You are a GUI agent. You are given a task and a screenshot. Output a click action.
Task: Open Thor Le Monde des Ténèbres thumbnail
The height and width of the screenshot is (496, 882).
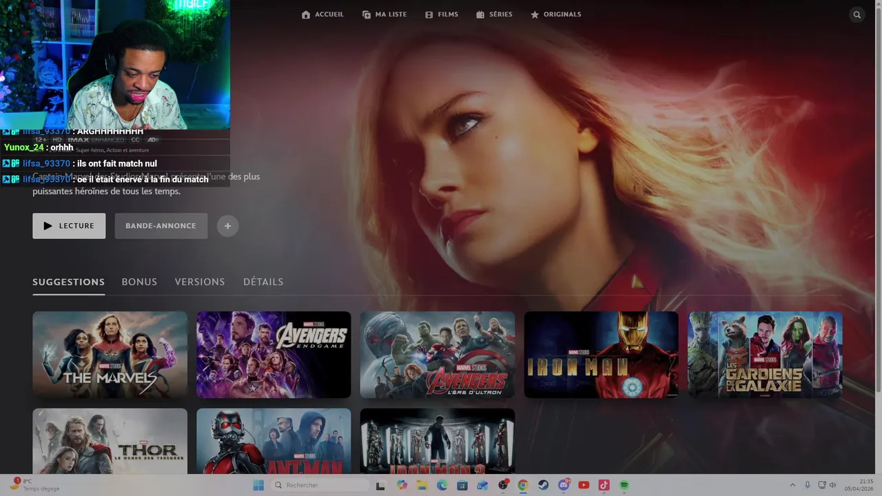[x=110, y=441]
